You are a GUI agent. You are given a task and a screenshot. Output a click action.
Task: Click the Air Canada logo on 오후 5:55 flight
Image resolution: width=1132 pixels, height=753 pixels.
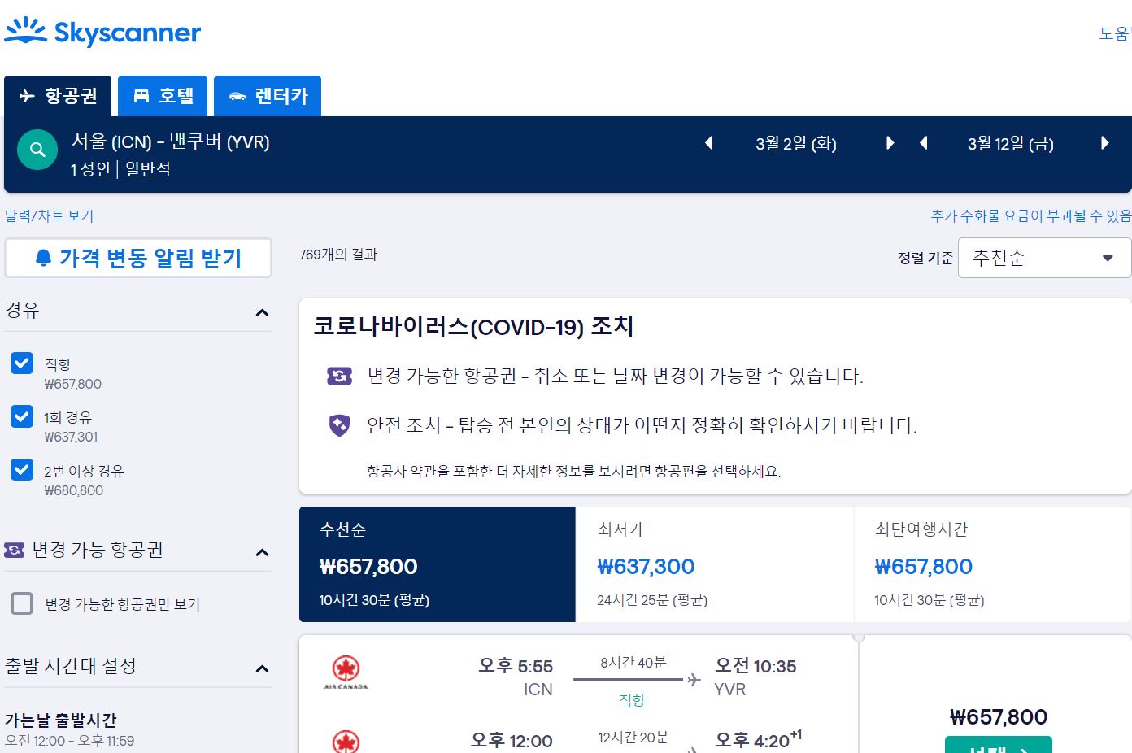click(346, 672)
